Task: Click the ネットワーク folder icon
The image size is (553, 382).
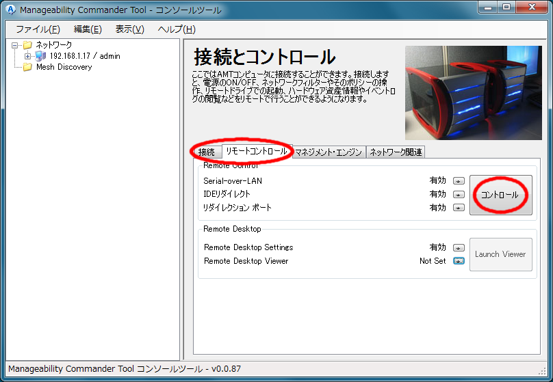Action: [27, 44]
